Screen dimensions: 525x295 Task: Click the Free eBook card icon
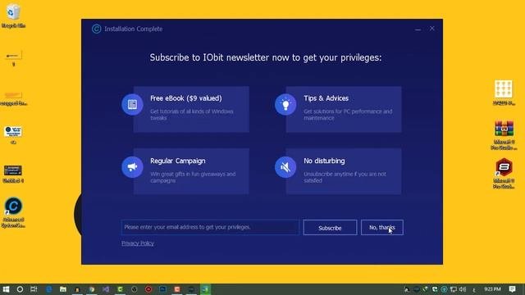[x=132, y=104]
